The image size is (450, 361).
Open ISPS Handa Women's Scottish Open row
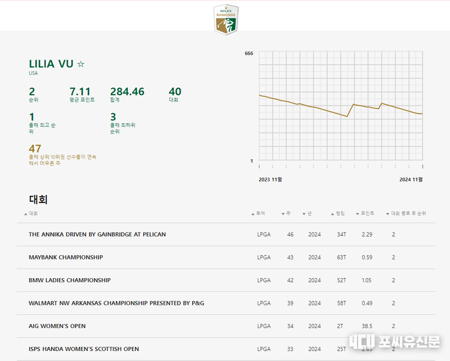(x=226, y=349)
